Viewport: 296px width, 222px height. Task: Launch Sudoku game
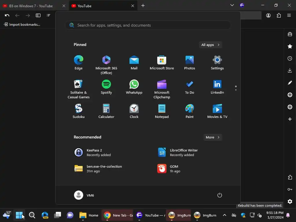(x=79, y=111)
